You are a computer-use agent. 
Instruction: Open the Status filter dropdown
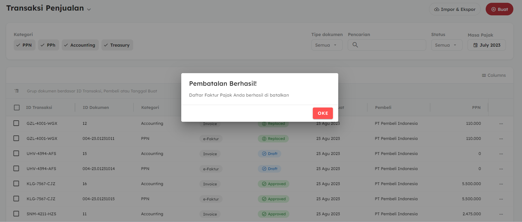click(x=446, y=45)
